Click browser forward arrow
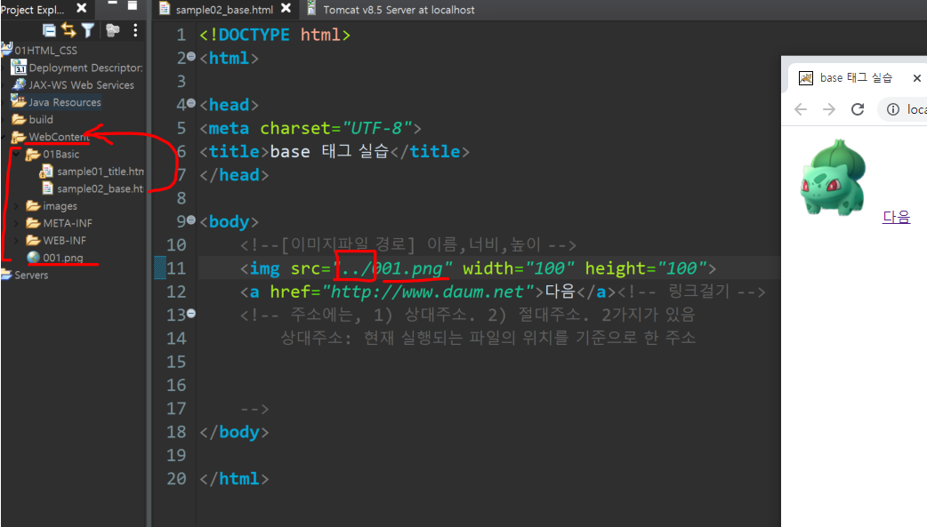 829,109
